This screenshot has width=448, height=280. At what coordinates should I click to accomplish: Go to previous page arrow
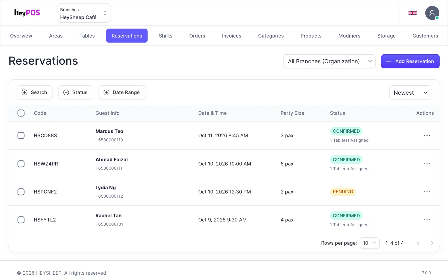point(418,243)
